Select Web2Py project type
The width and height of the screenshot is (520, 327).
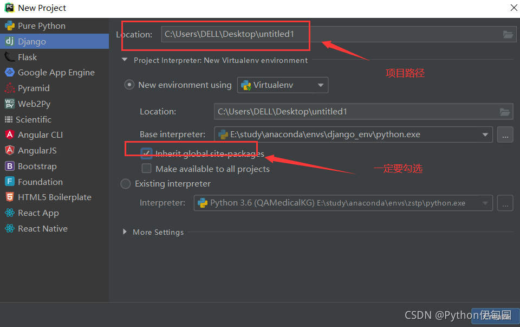[x=54, y=104]
